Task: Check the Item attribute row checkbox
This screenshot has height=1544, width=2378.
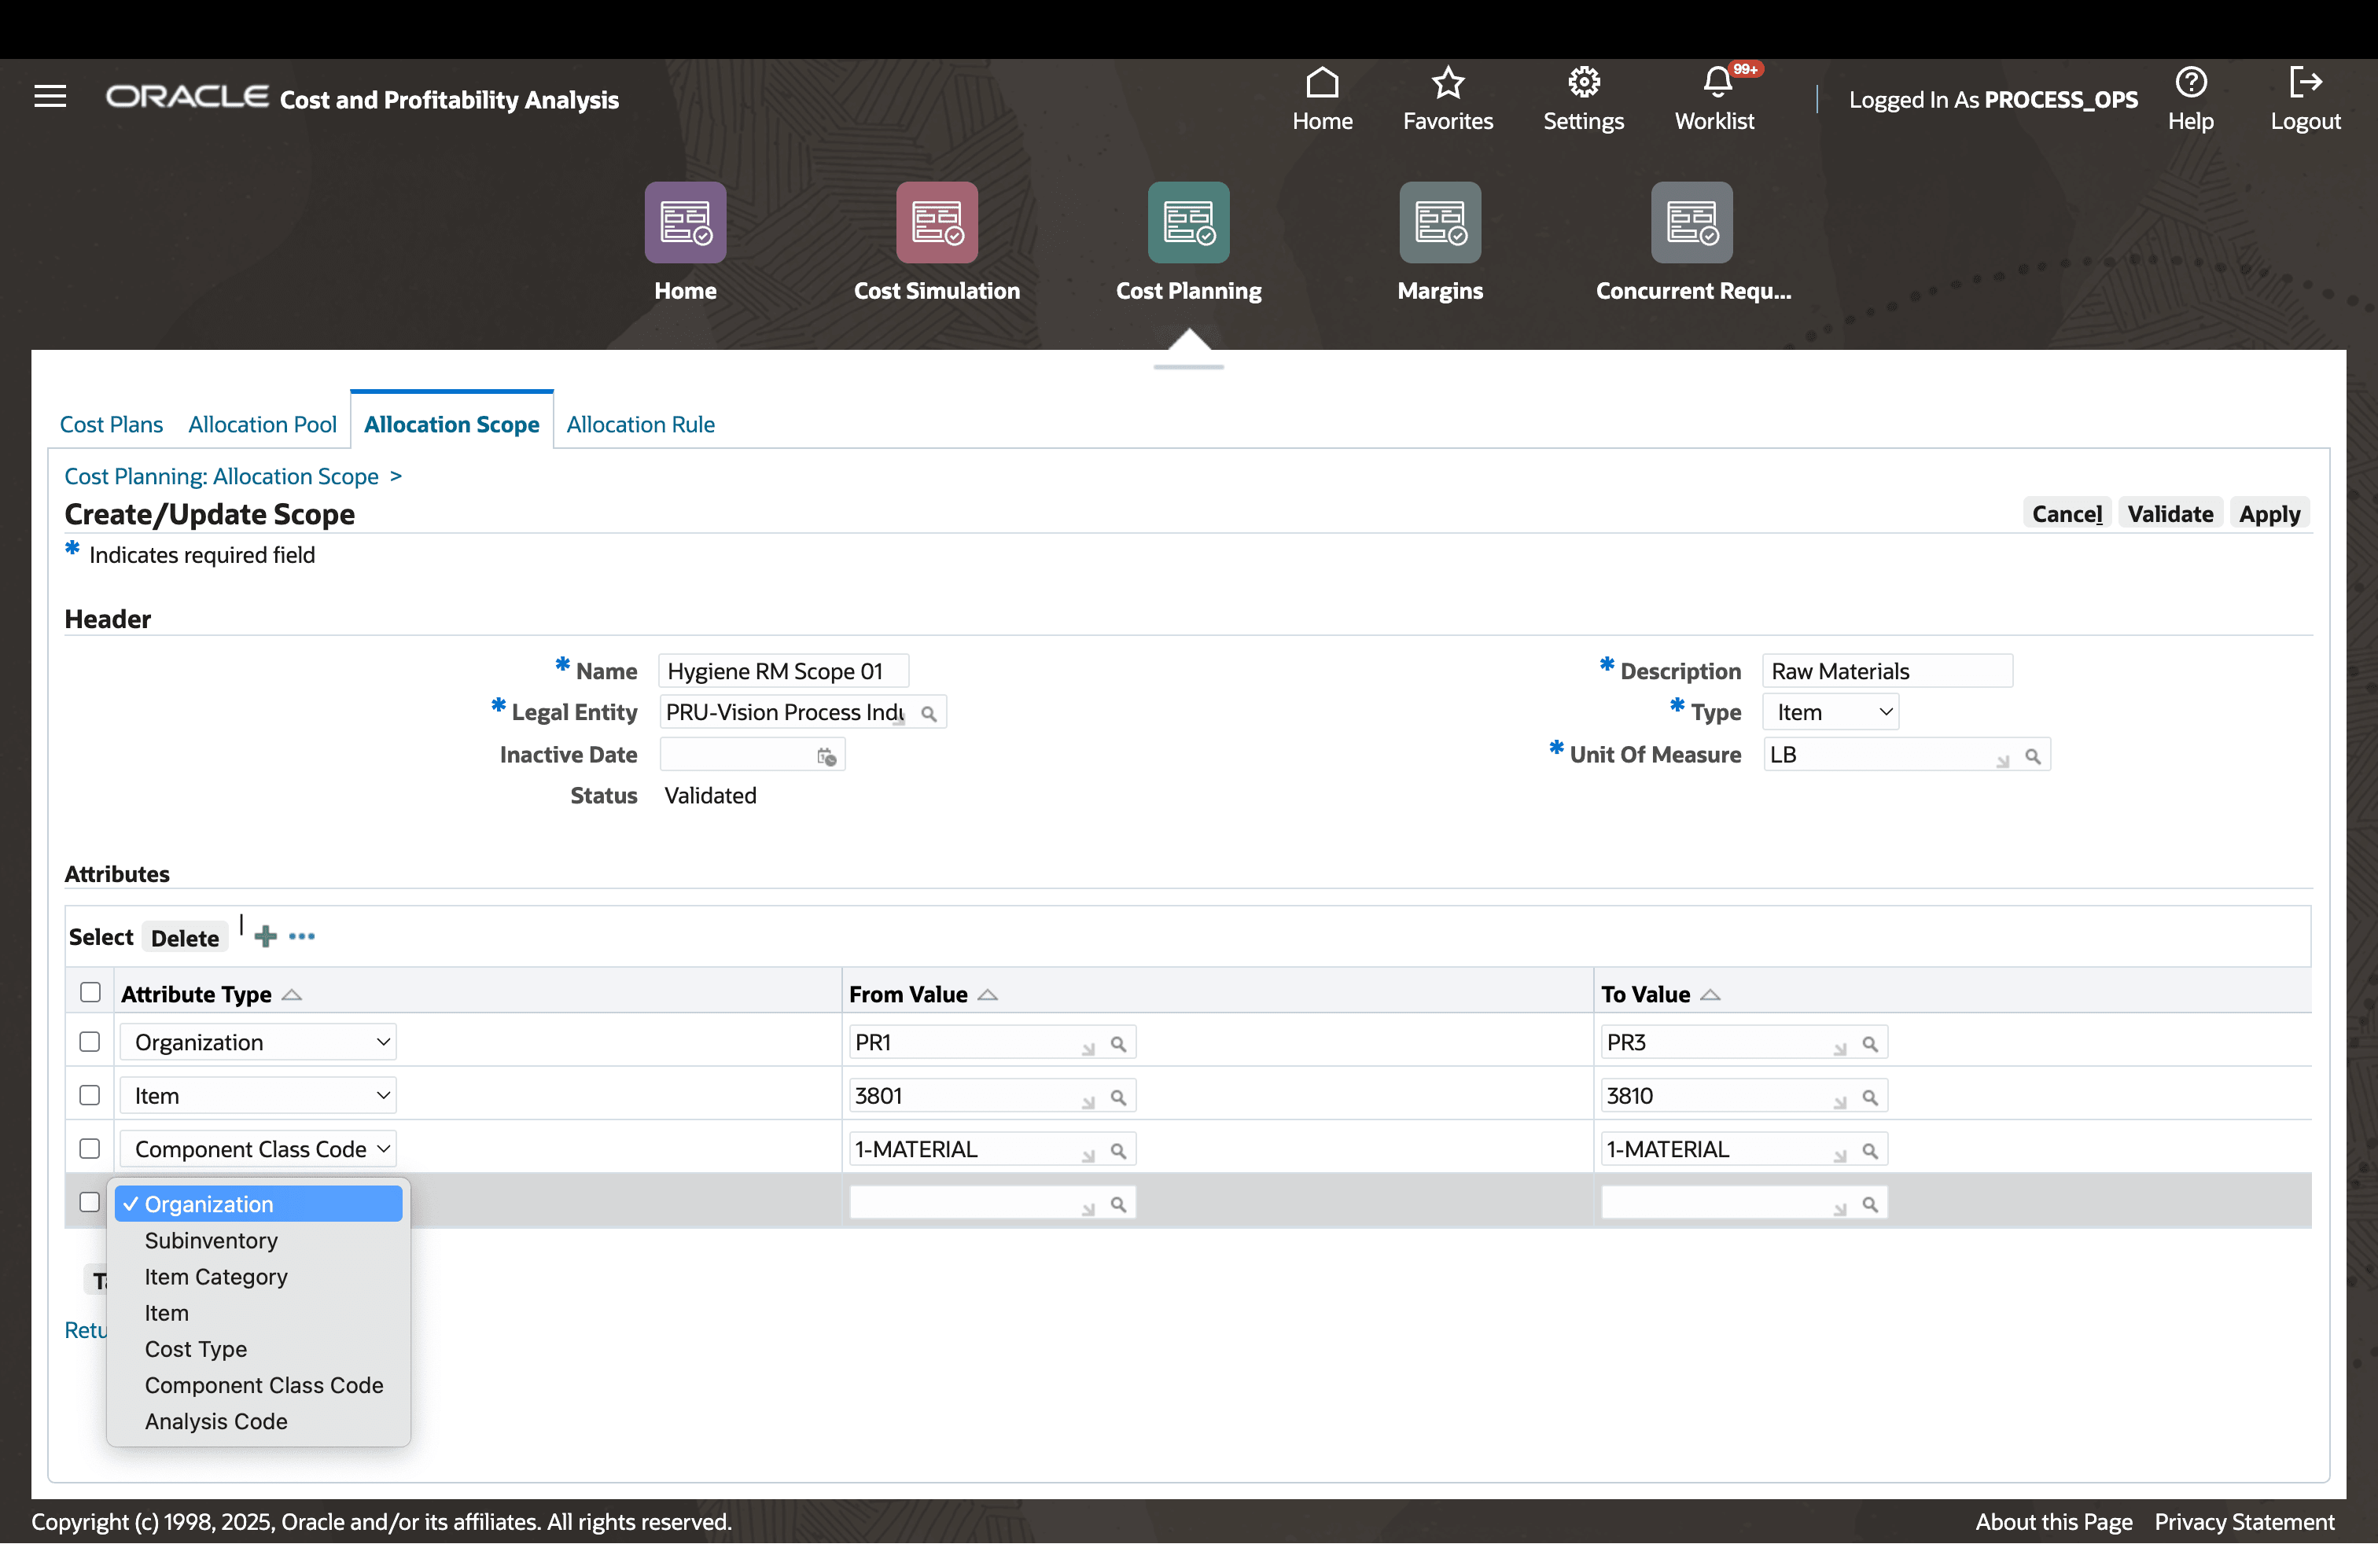Action: click(x=89, y=1094)
